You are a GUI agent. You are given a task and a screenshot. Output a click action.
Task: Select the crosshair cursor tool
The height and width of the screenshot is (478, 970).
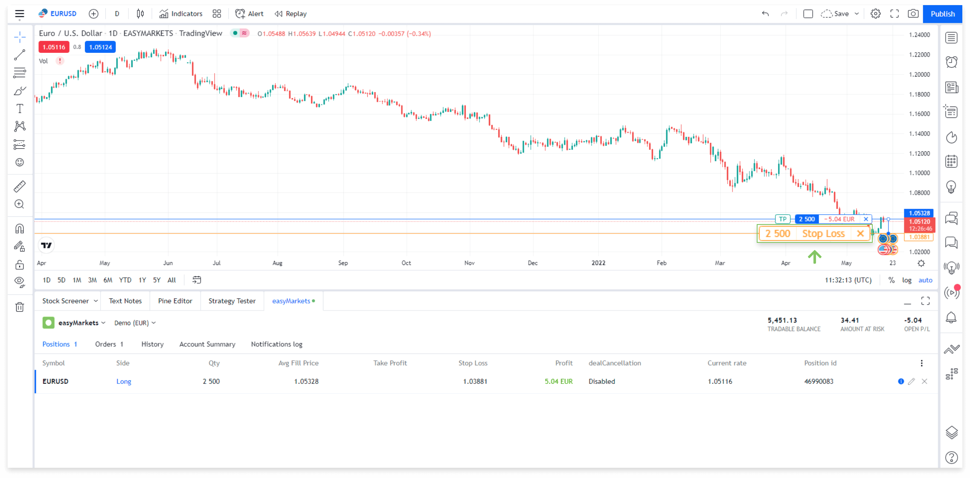tap(20, 37)
